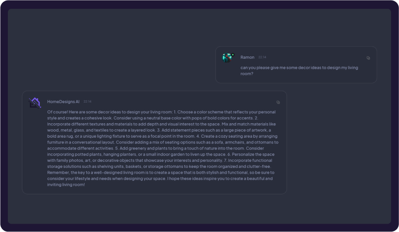399x232 pixels.
Task: Copy Ramon's message with the copy icon
Action: click(x=368, y=58)
